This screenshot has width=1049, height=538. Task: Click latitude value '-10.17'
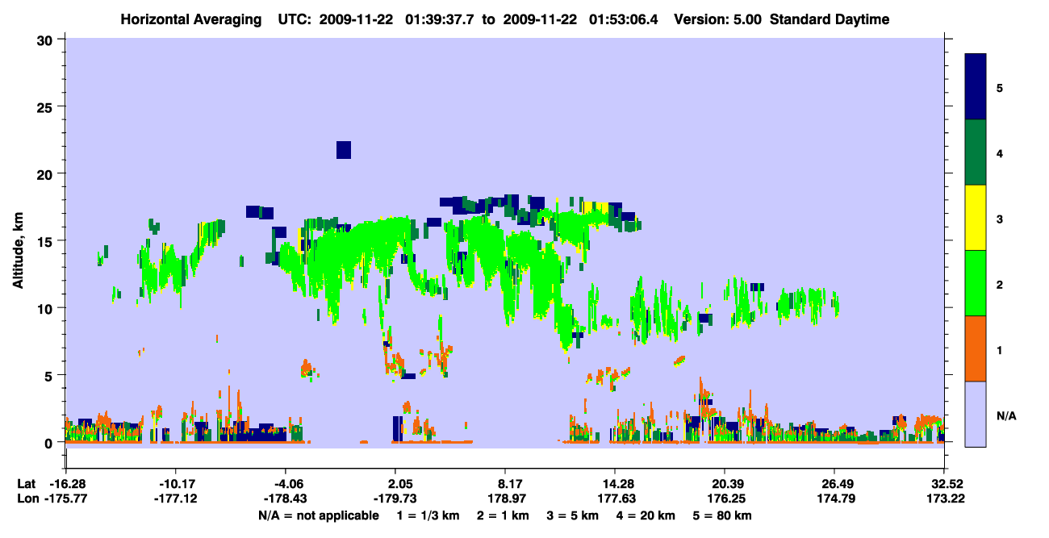pos(176,484)
